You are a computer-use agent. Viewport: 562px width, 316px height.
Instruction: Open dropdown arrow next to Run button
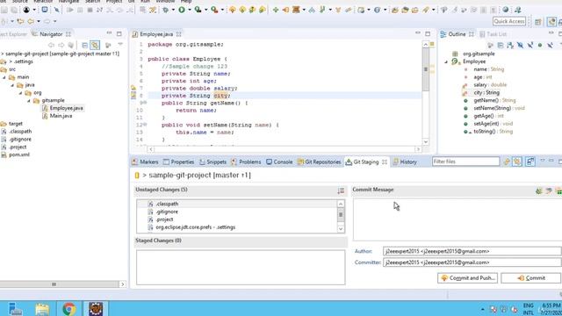point(190,10)
